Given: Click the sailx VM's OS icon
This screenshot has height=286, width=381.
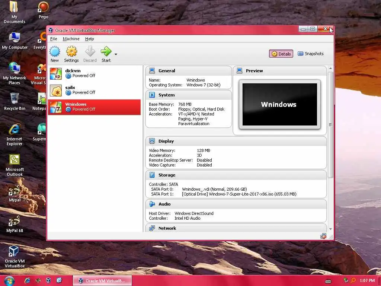Looking at the screenshot, I should [x=56, y=90].
